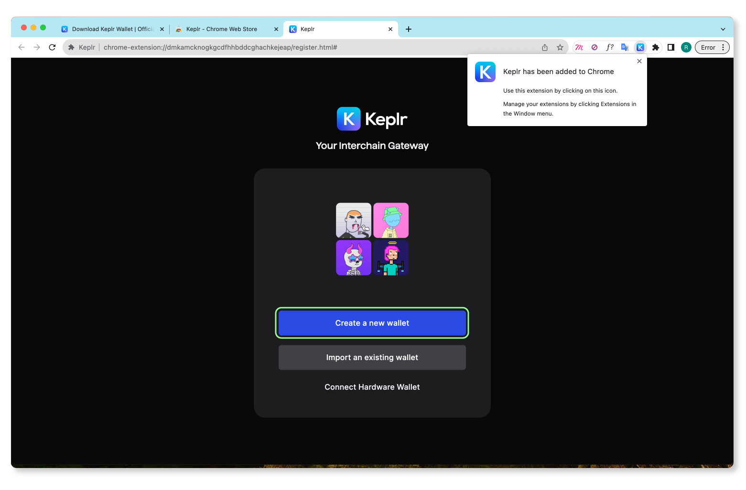Close the Download Keplr Wallet tab
The height and width of the screenshot is (490, 746).
tap(162, 29)
